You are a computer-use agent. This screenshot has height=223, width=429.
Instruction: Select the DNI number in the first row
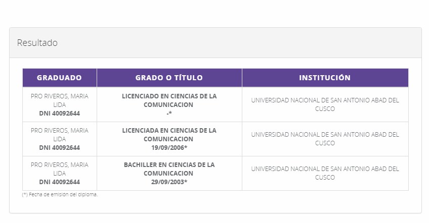click(x=59, y=114)
